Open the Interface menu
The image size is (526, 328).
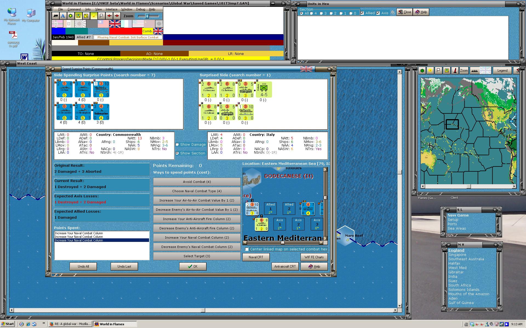click(x=112, y=9)
